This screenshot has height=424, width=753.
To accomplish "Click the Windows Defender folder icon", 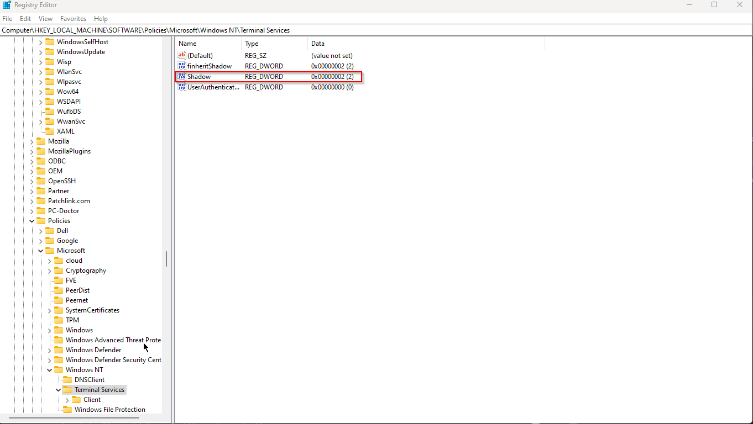I will (59, 350).
